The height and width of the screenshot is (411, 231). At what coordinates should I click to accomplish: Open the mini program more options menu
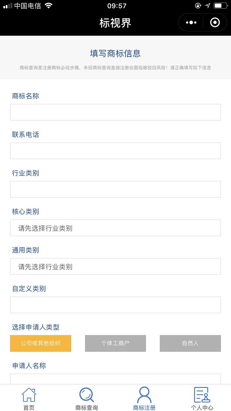click(x=191, y=22)
